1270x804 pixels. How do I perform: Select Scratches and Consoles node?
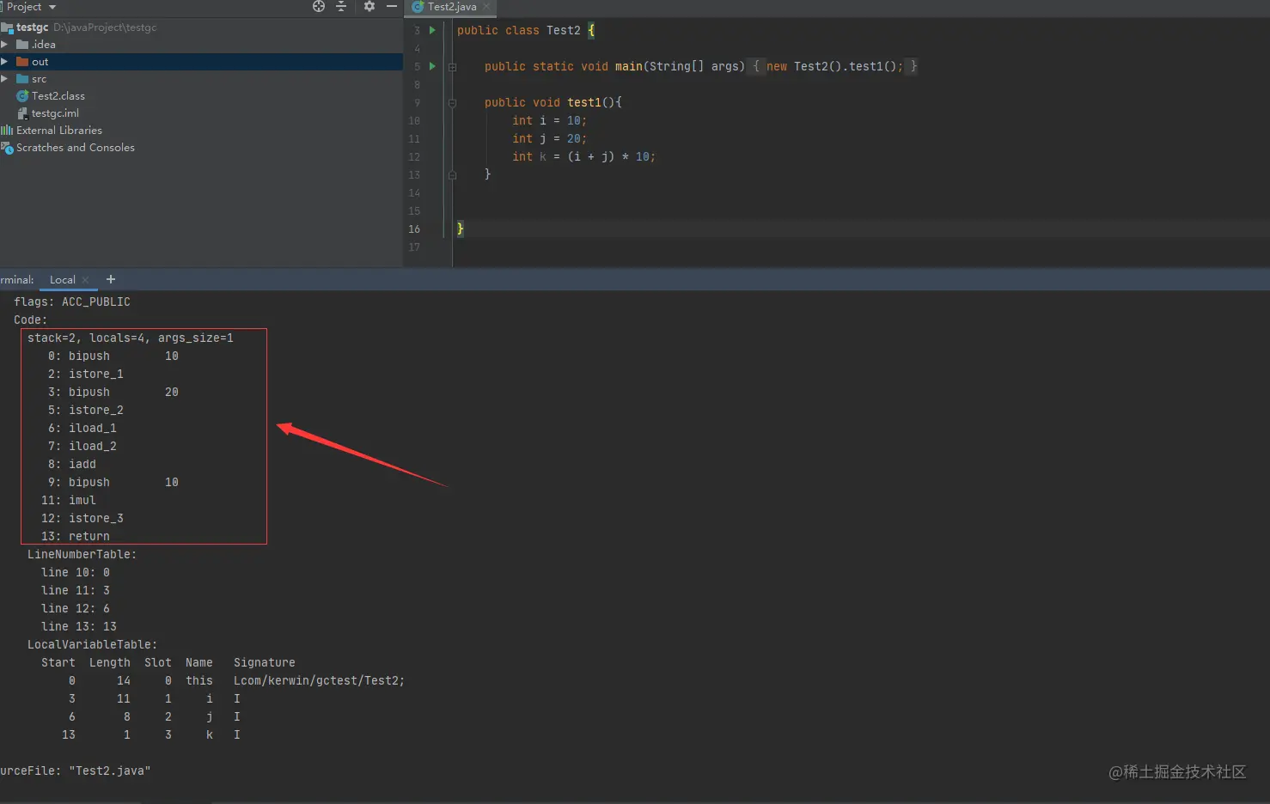(75, 148)
